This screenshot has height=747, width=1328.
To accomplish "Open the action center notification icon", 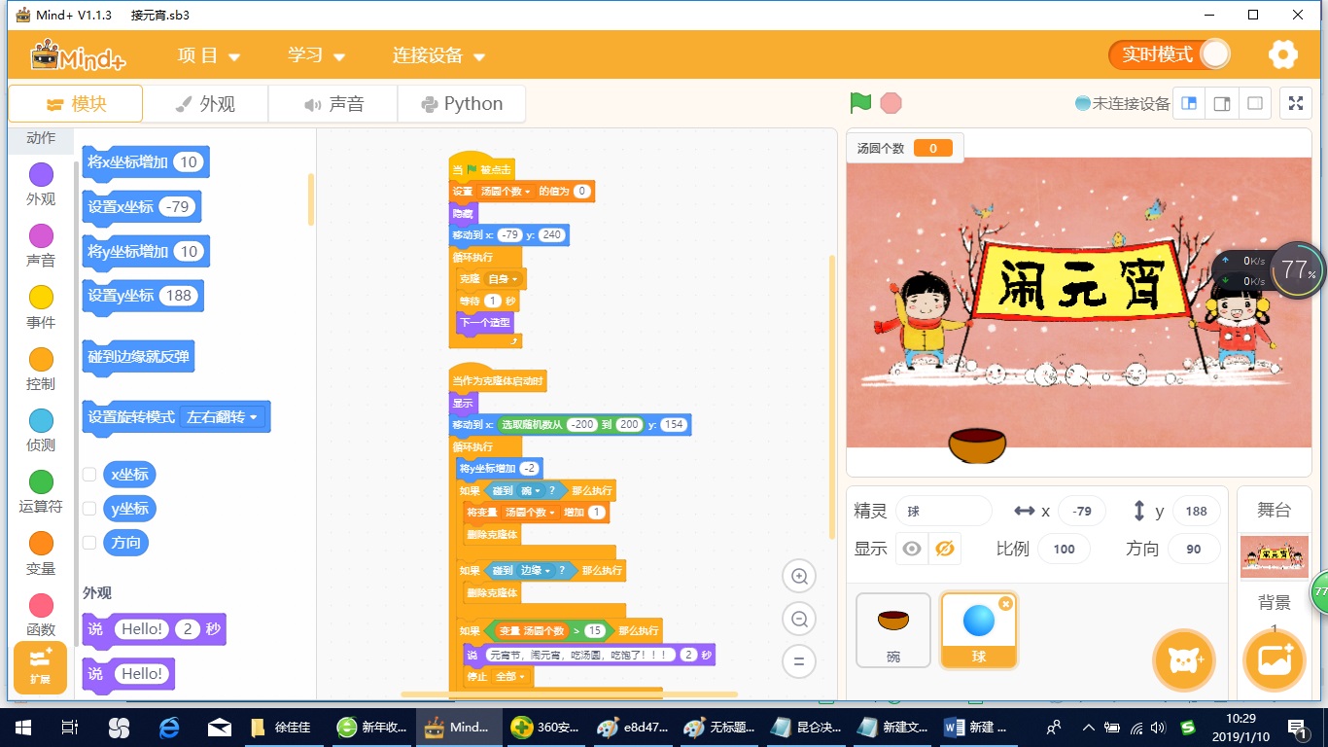I will pyautogui.click(x=1296, y=727).
